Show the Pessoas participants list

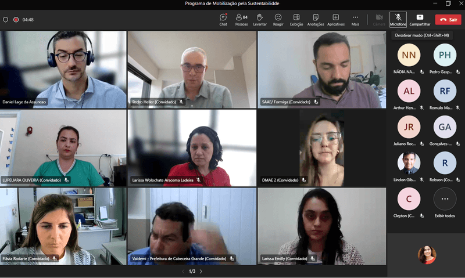[x=241, y=19]
